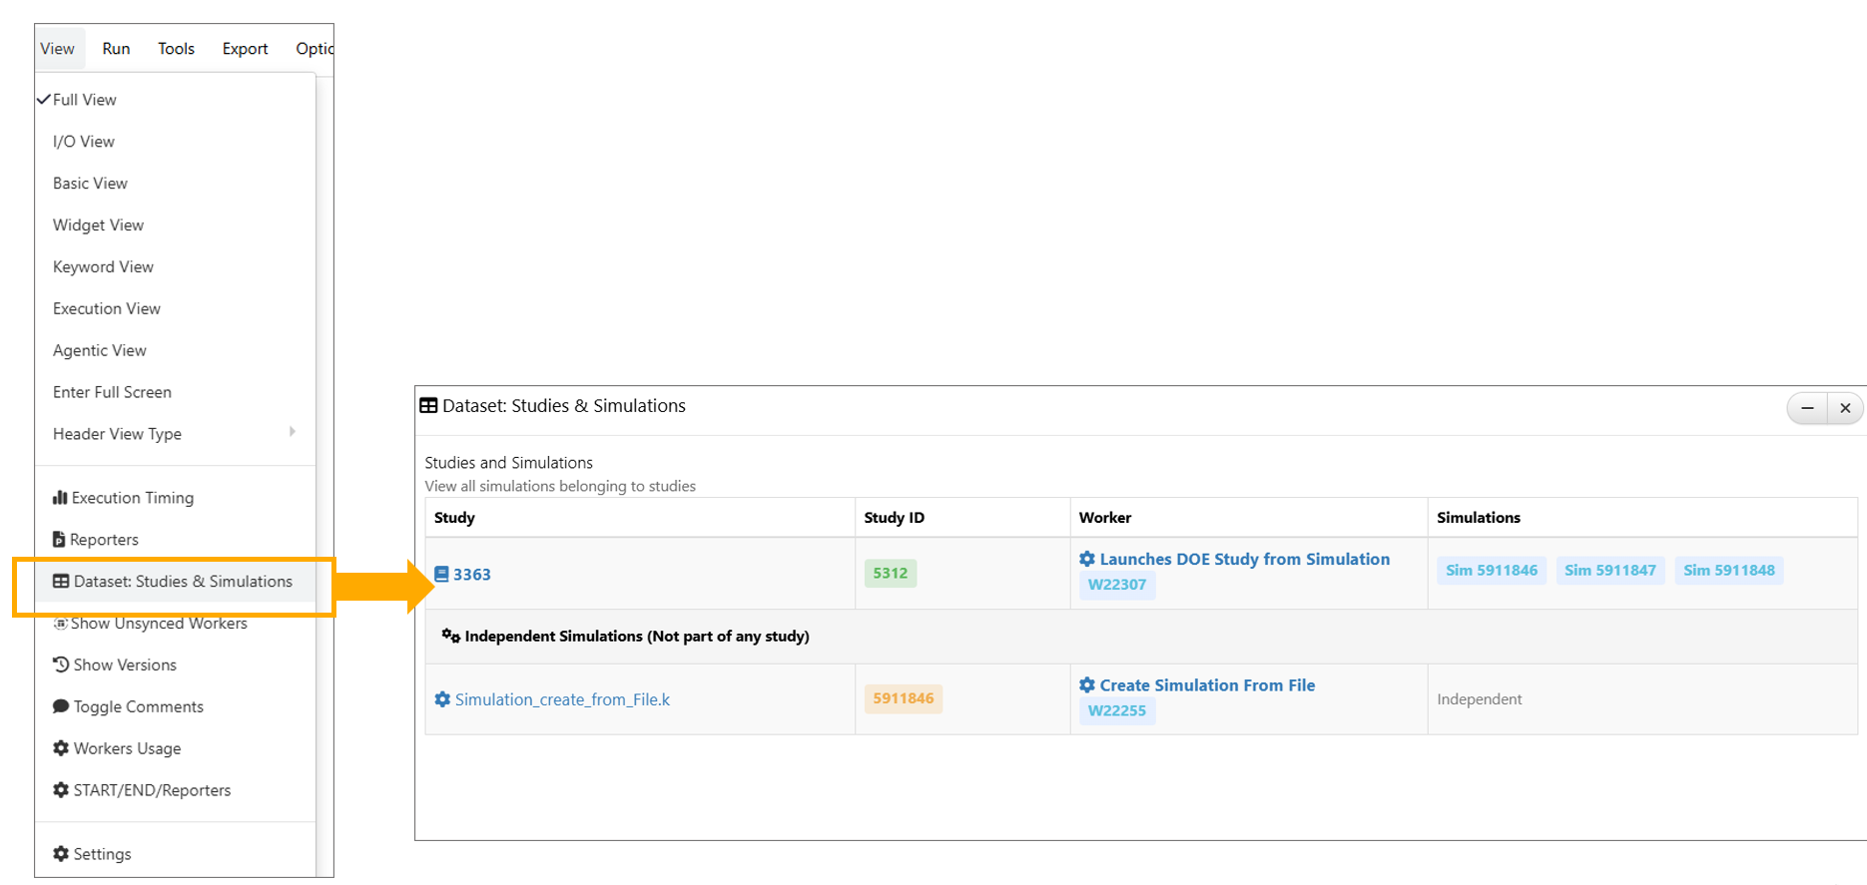Screen dimensions: 1867x885
Task: Open the Export menu
Action: coord(245,49)
